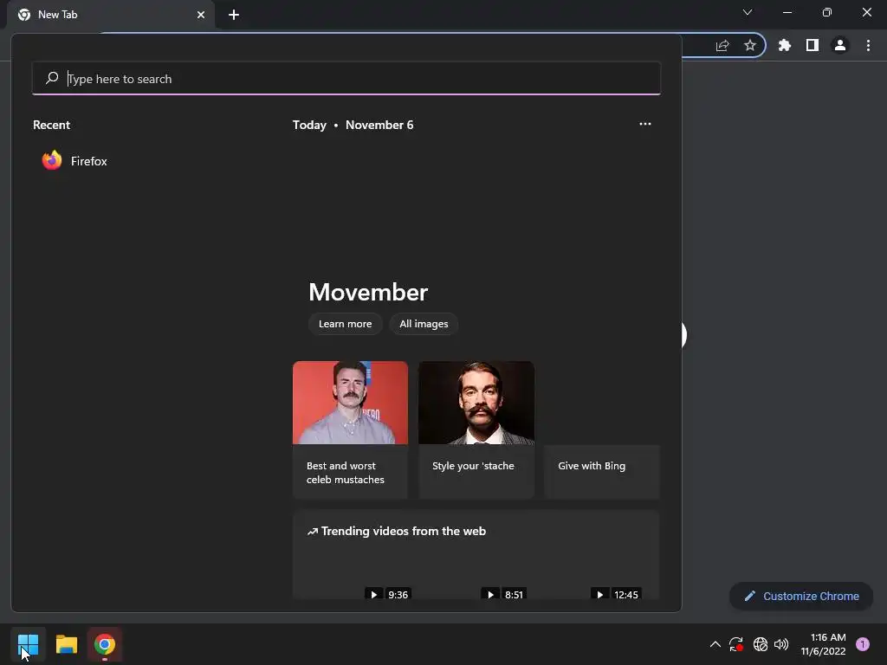Image resolution: width=887 pixels, height=665 pixels.
Task: Play the 12:45 trending video
Action: tap(616, 594)
